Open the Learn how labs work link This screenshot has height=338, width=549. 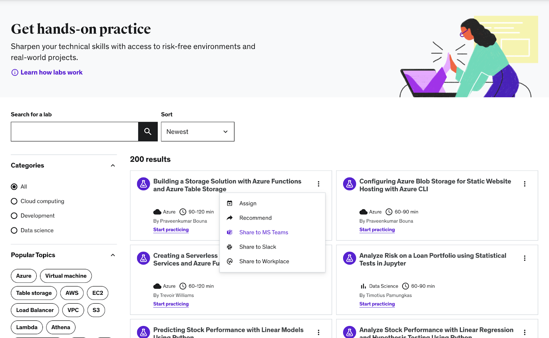coord(51,72)
